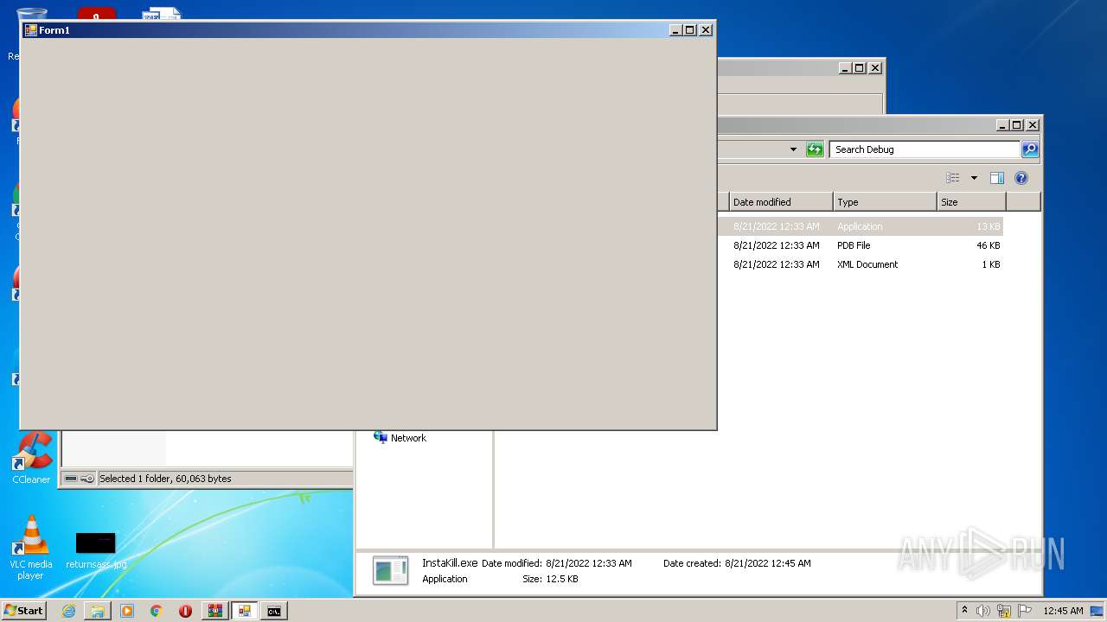1107x622 pixels.
Task: Launch Internet Explorer from taskbar
Action: point(68,611)
